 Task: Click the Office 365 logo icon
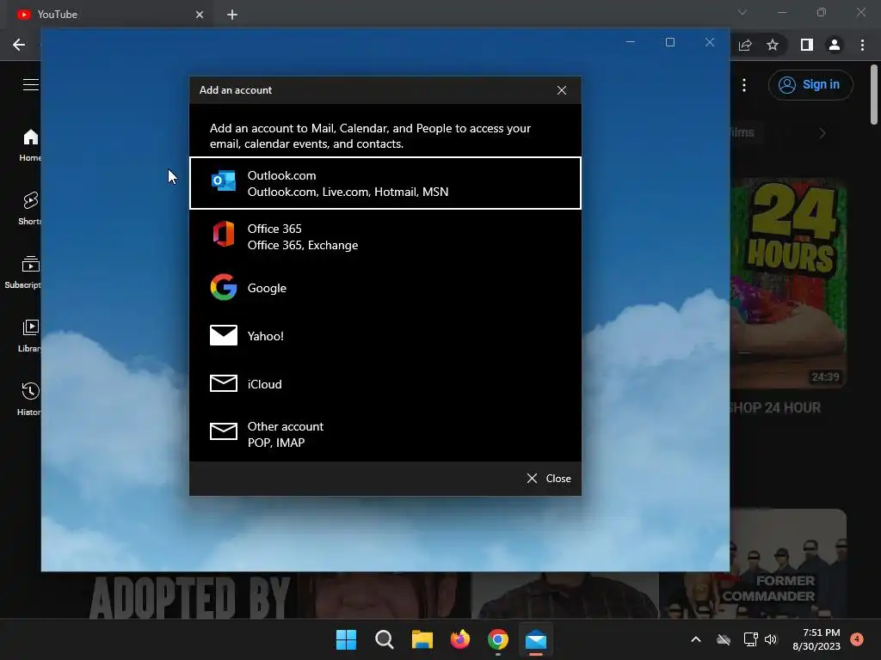pyautogui.click(x=223, y=234)
